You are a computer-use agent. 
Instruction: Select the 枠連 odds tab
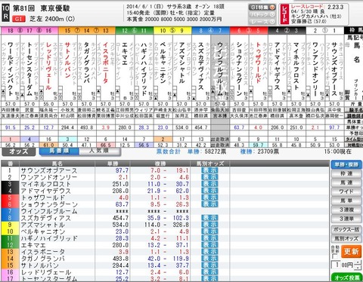346,173
